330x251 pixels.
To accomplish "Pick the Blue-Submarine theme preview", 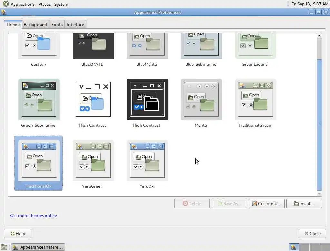I will [x=201, y=46].
